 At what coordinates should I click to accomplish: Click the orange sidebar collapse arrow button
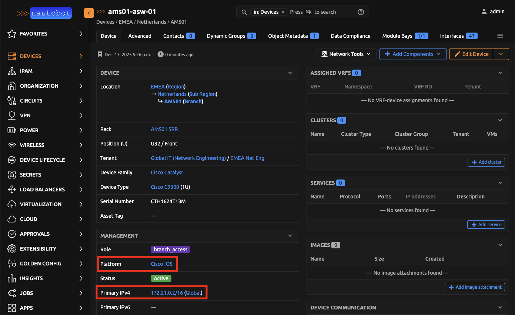coord(89,13)
